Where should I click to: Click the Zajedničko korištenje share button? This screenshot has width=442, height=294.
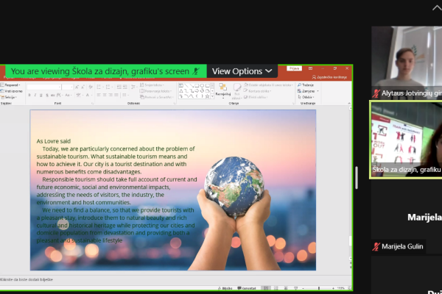point(329,77)
